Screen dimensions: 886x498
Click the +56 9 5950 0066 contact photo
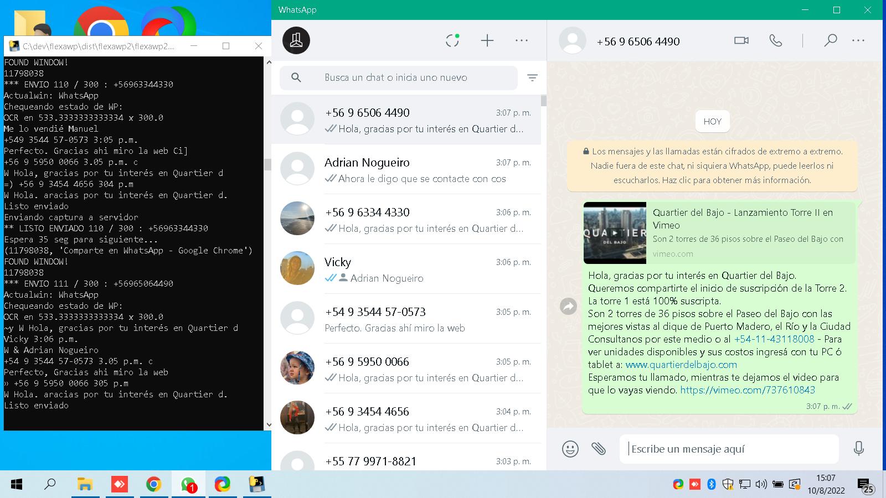[x=297, y=368]
